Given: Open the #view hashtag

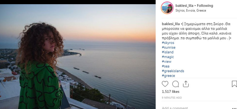Looking at the screenshot, I should tap(167, 62).
